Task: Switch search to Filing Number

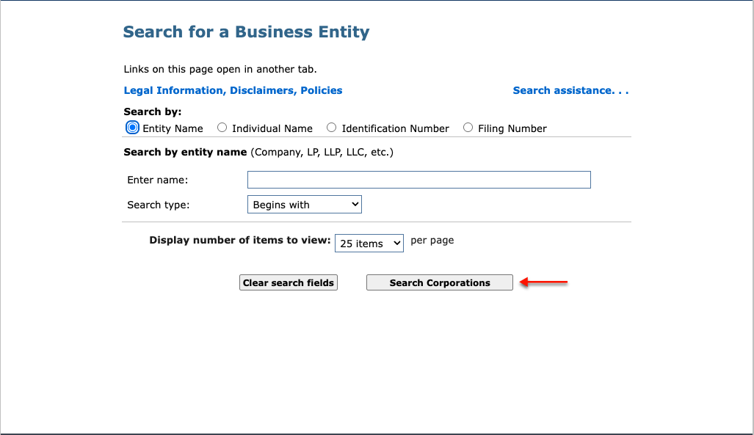Action: [x=468, y=128]
